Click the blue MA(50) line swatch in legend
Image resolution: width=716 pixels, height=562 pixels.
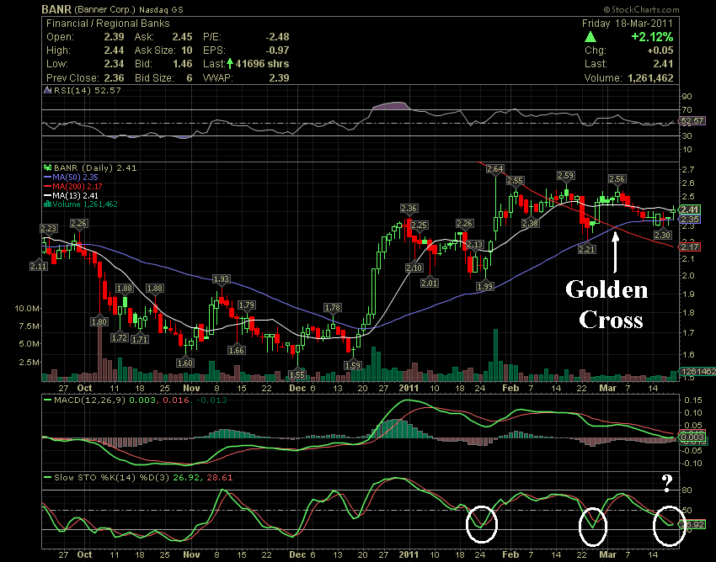point(47,178)
